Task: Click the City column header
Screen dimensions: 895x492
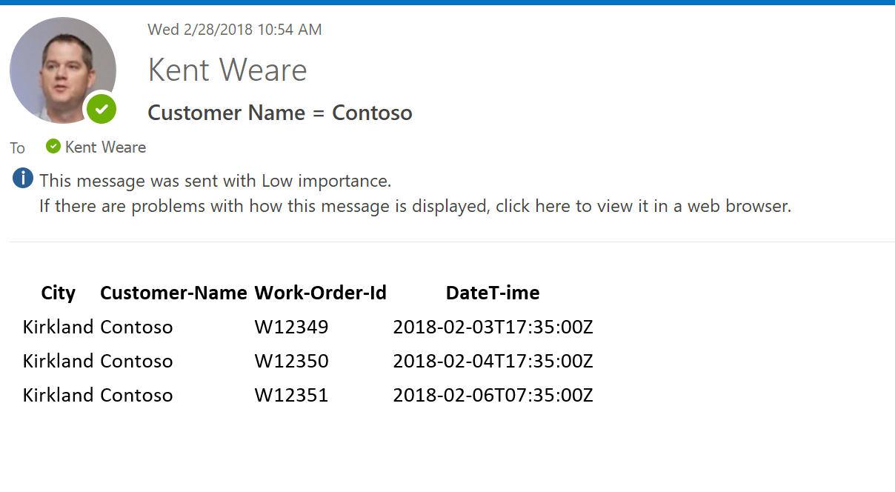Action: click(59, 293)
